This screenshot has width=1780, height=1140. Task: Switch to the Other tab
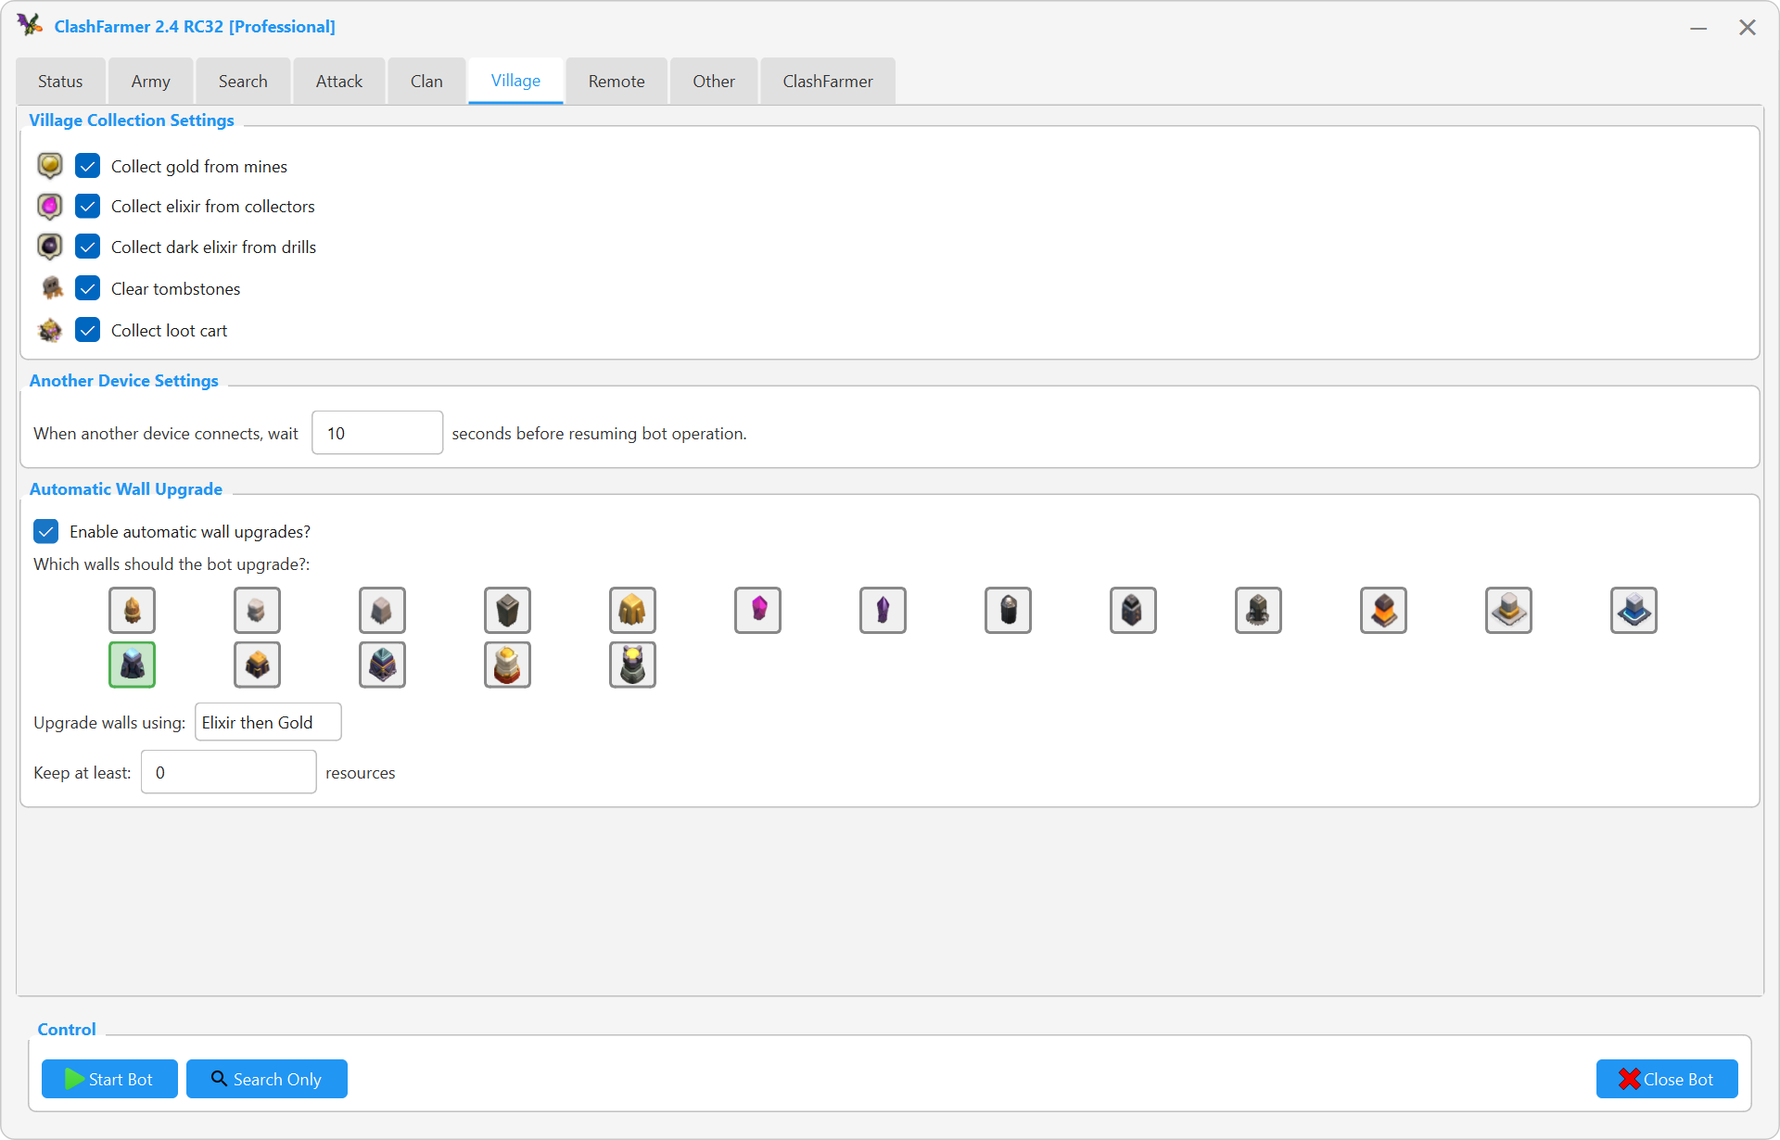pyautogui.click(x=714, y=82)
